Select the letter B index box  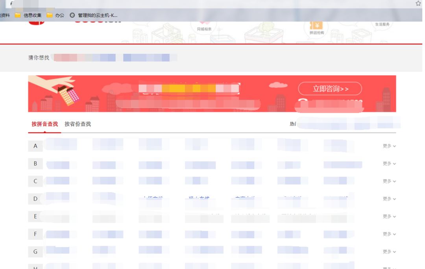pos(35,164)
